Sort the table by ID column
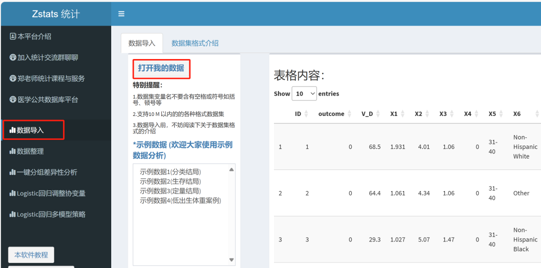 tap(301, 113)
